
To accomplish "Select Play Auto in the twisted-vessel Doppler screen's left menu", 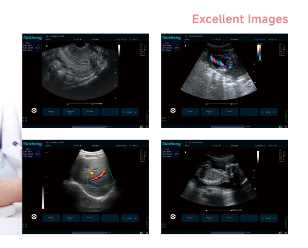I will (x=170, y=45).
